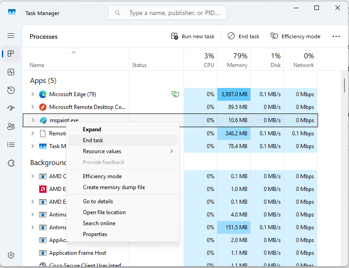The image size is (349, 268).
Task: Expand the 4.0 MB Antima process row
Action: pyautogui.click(x=33, y=215)
